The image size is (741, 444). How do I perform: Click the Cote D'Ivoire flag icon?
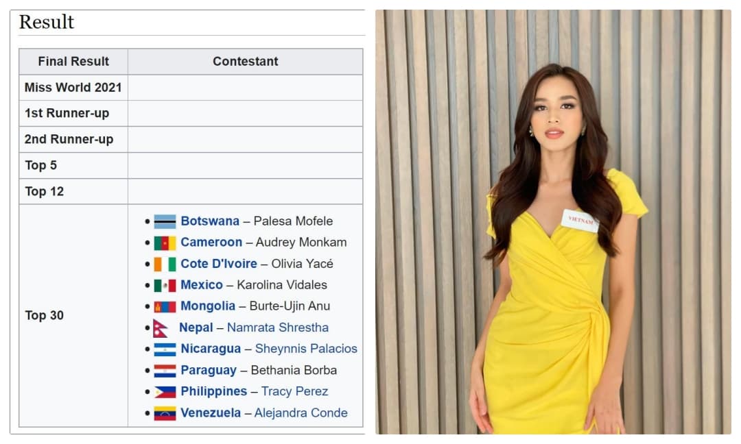[x=165, y=264]
